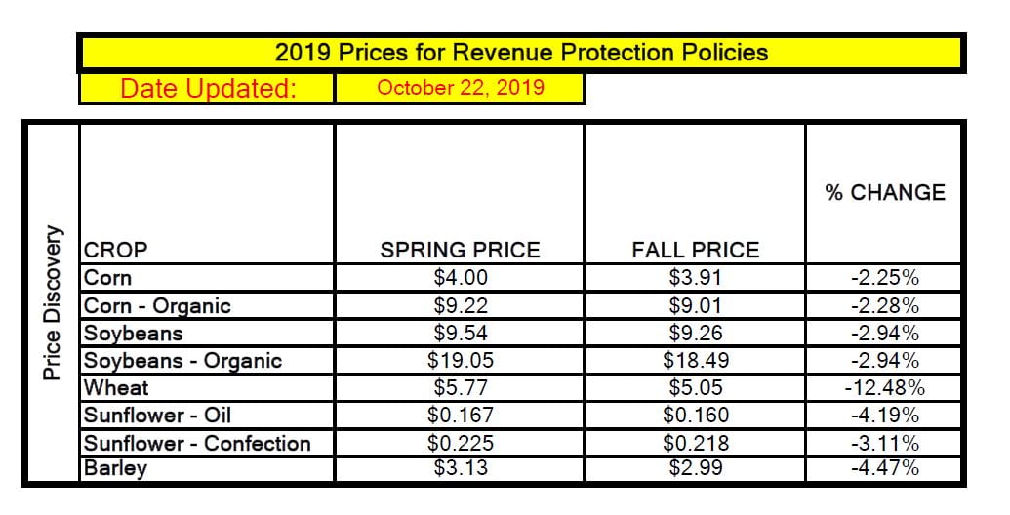Image resolution: width=1010 pixels, height=515 pixels.
Task: Select the Sunflower - Oil crop cell
Action: click(207, 416)
